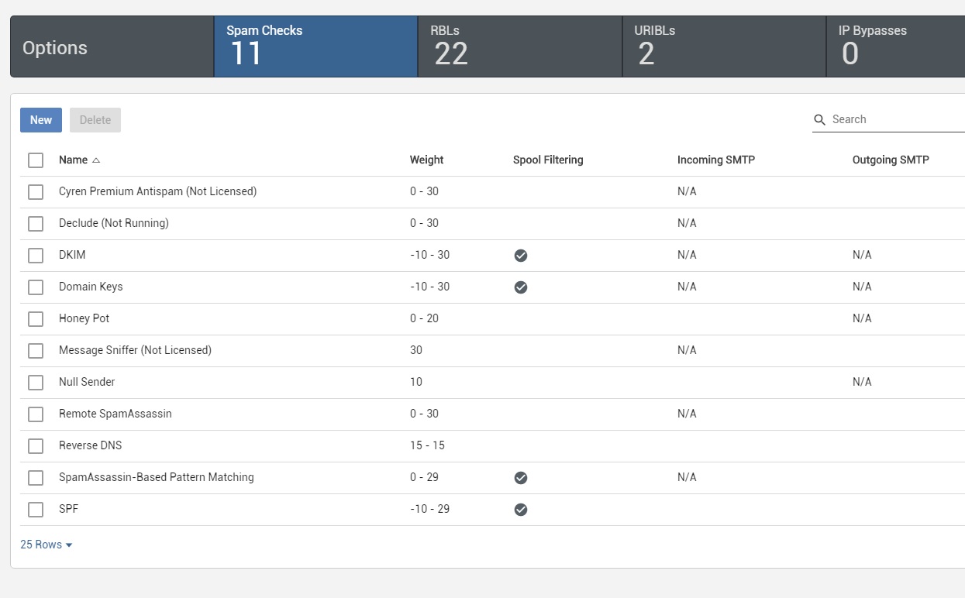Click the Name sort ascending arrow
The width and height of the screenshot is (965, 598).
[96, 160]
